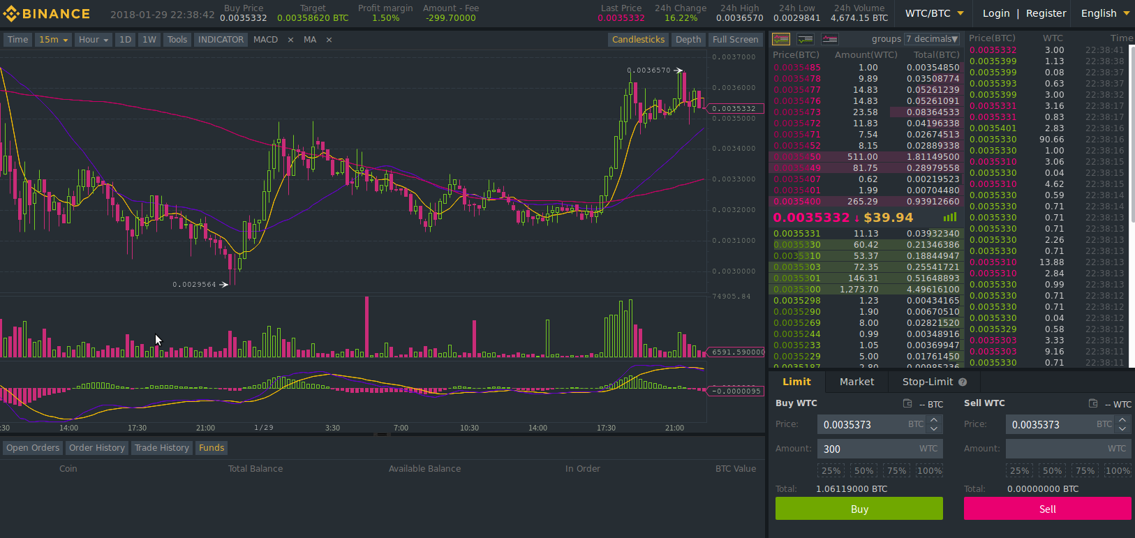
Task: Click the chart panel resize handle
Action: (x=382, y=435)
